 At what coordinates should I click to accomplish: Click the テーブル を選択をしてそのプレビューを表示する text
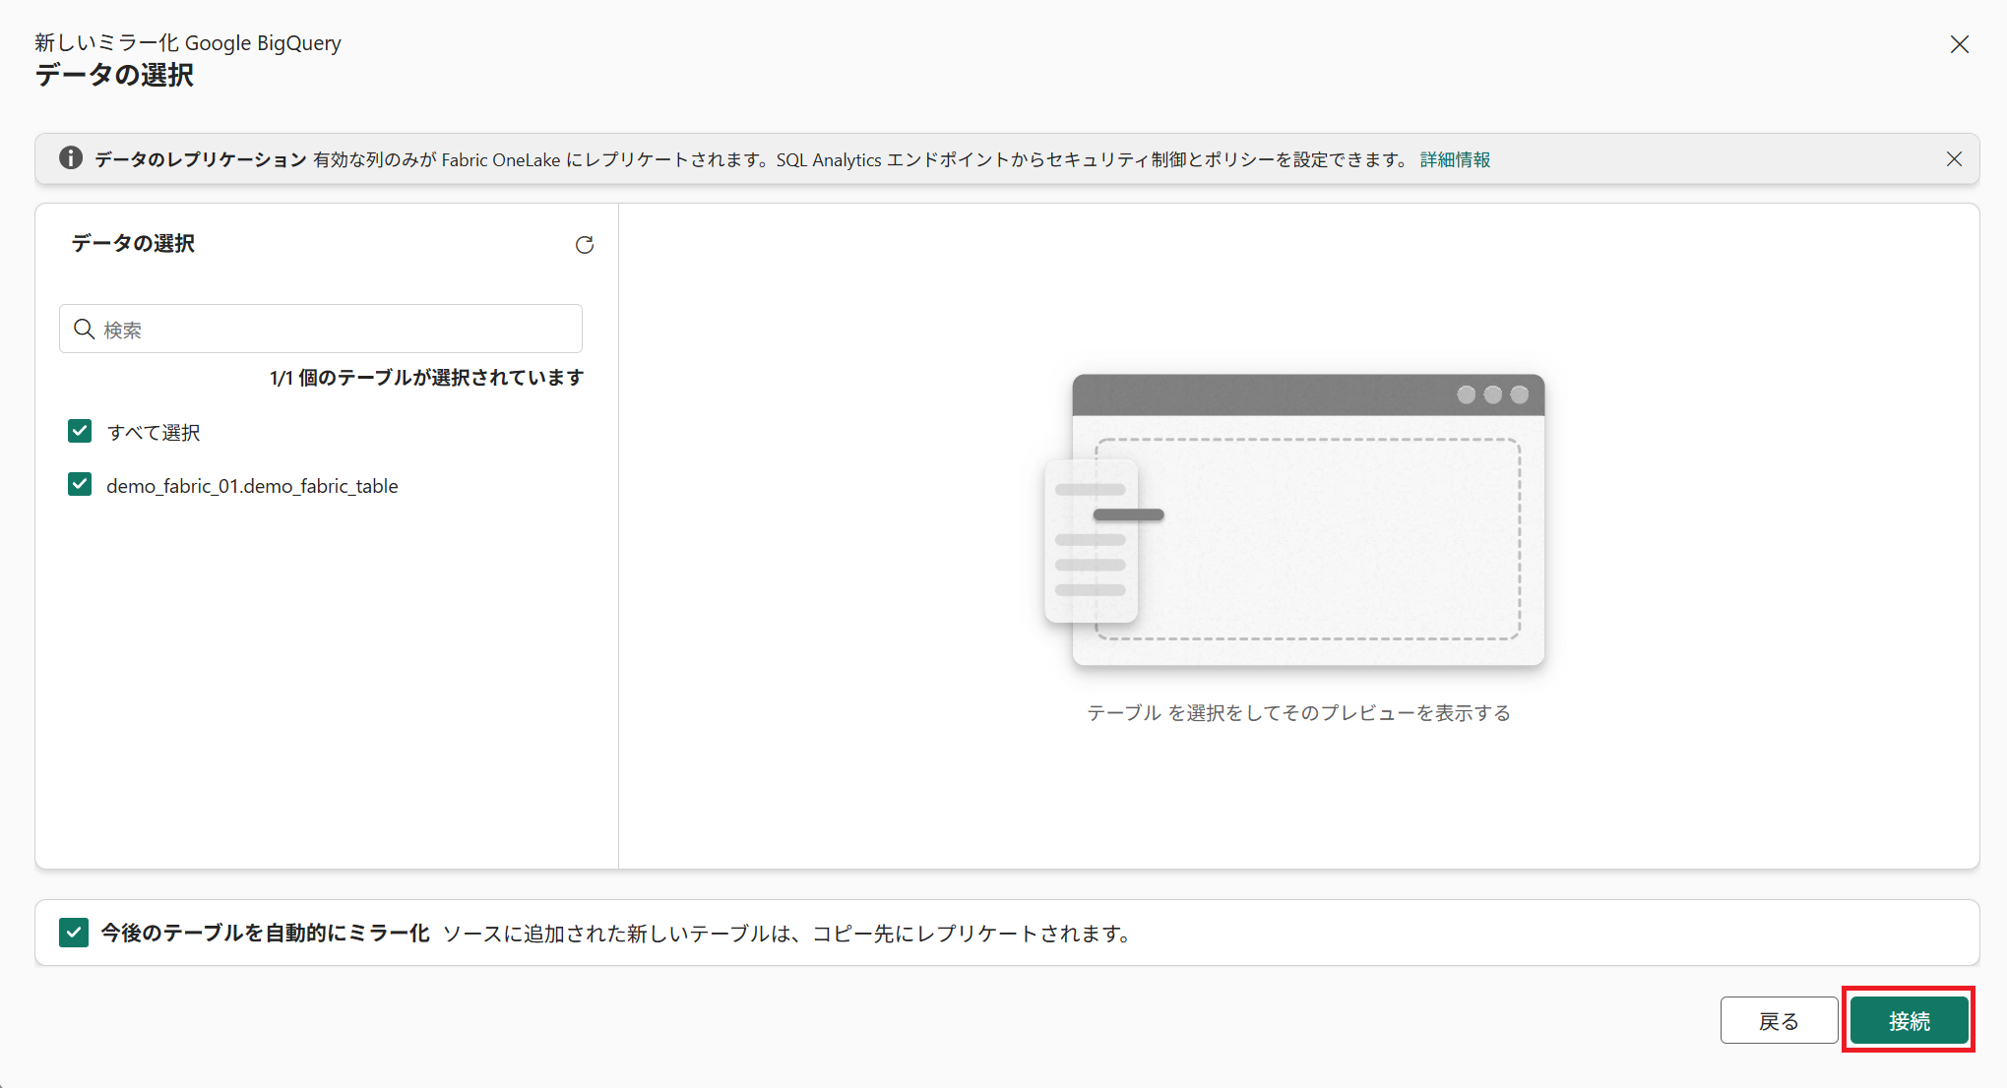1298,713
